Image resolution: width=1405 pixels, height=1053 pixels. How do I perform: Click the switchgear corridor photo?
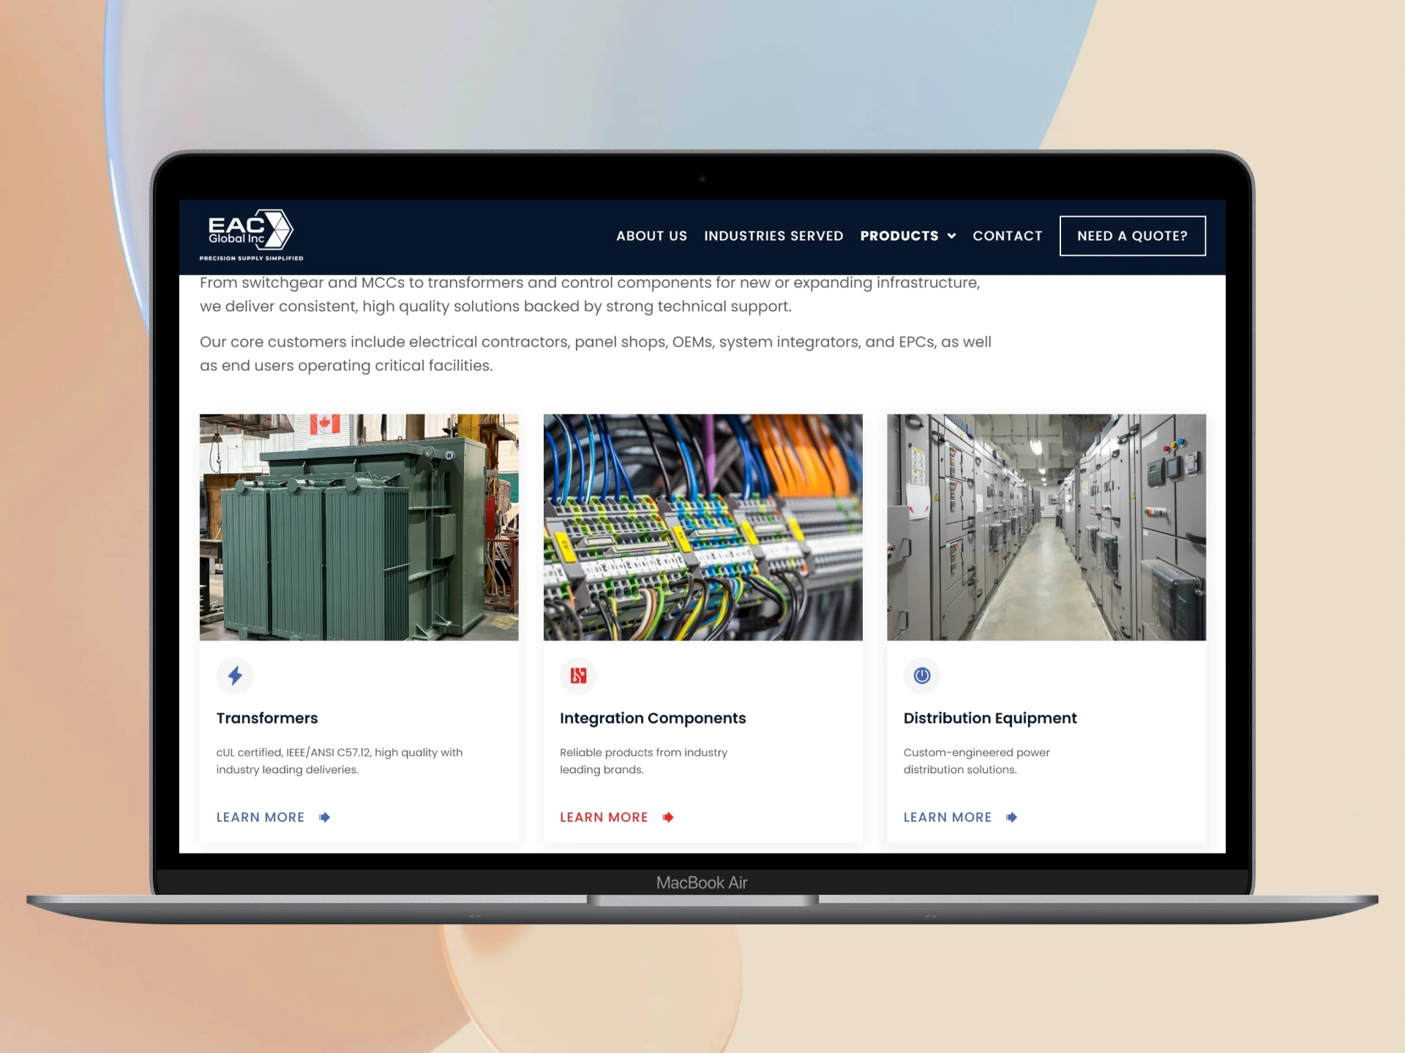1046,527
